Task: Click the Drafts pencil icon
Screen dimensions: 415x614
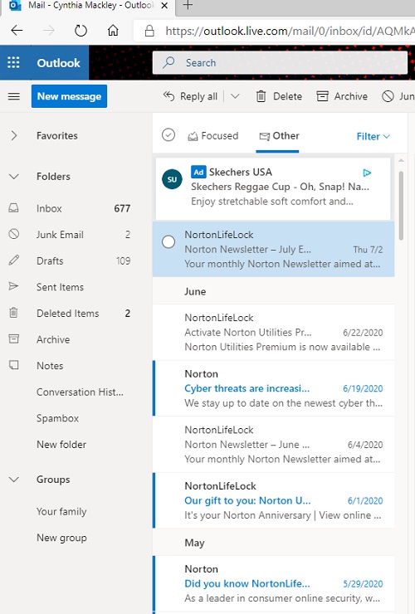Action: (14, 260)
